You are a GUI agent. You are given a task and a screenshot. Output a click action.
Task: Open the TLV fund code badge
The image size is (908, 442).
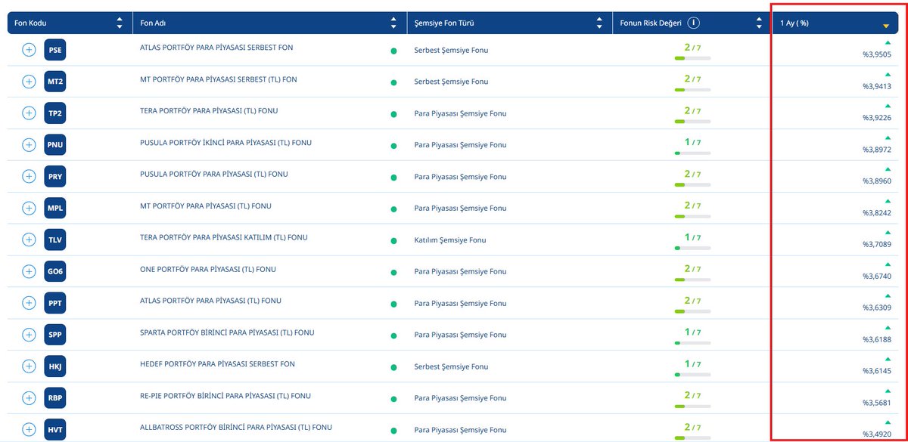pyautogui.click(x=55, y=240)
